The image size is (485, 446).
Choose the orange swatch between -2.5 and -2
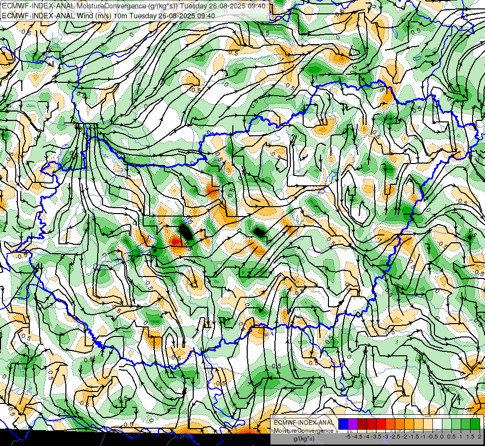(400, 424)
